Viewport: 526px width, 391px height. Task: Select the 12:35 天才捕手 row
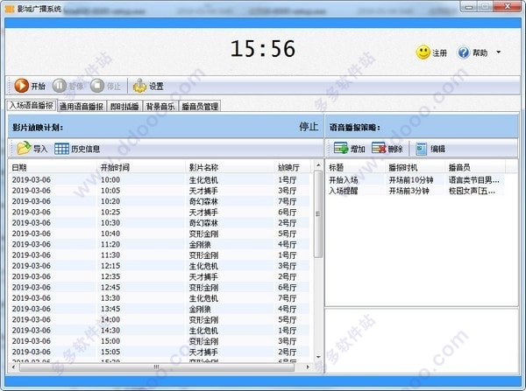160,276
